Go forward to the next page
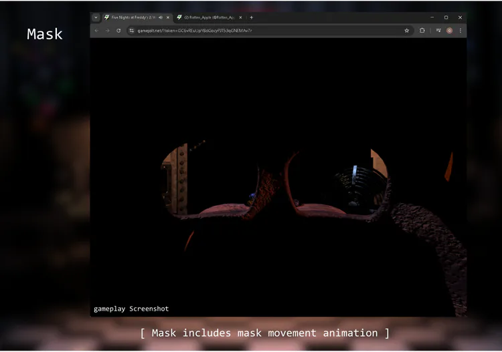This screenshot has height=352, width=502. click(108, 31)
